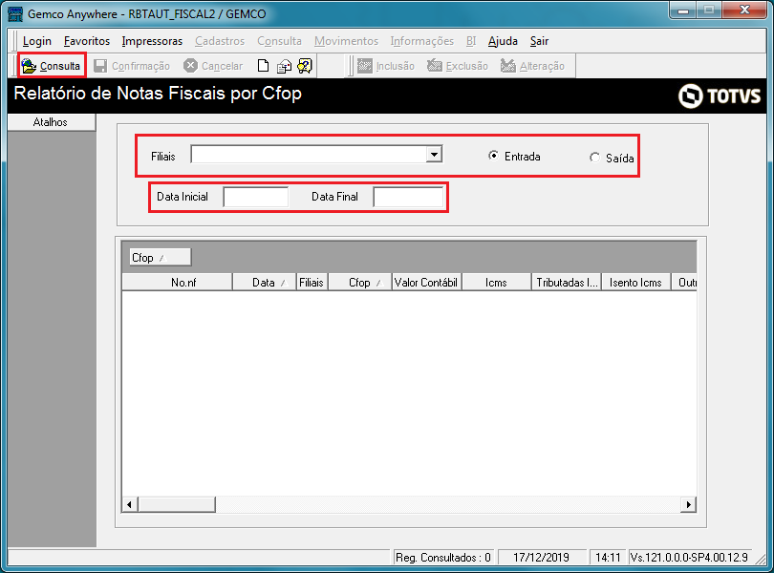Sort by the Filiais column header
Screen dimensions: 774x573
click(312, 283)
